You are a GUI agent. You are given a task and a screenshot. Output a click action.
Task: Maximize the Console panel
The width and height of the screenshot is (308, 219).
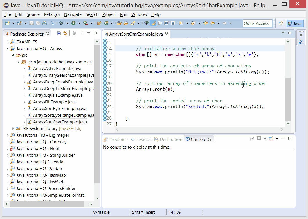pos(289,138)
